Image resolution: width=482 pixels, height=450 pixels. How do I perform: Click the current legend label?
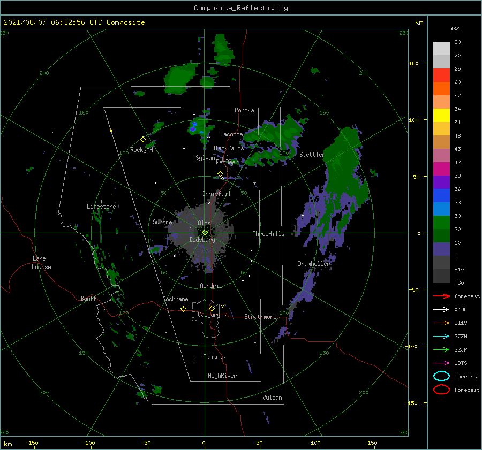click(465, 376)
